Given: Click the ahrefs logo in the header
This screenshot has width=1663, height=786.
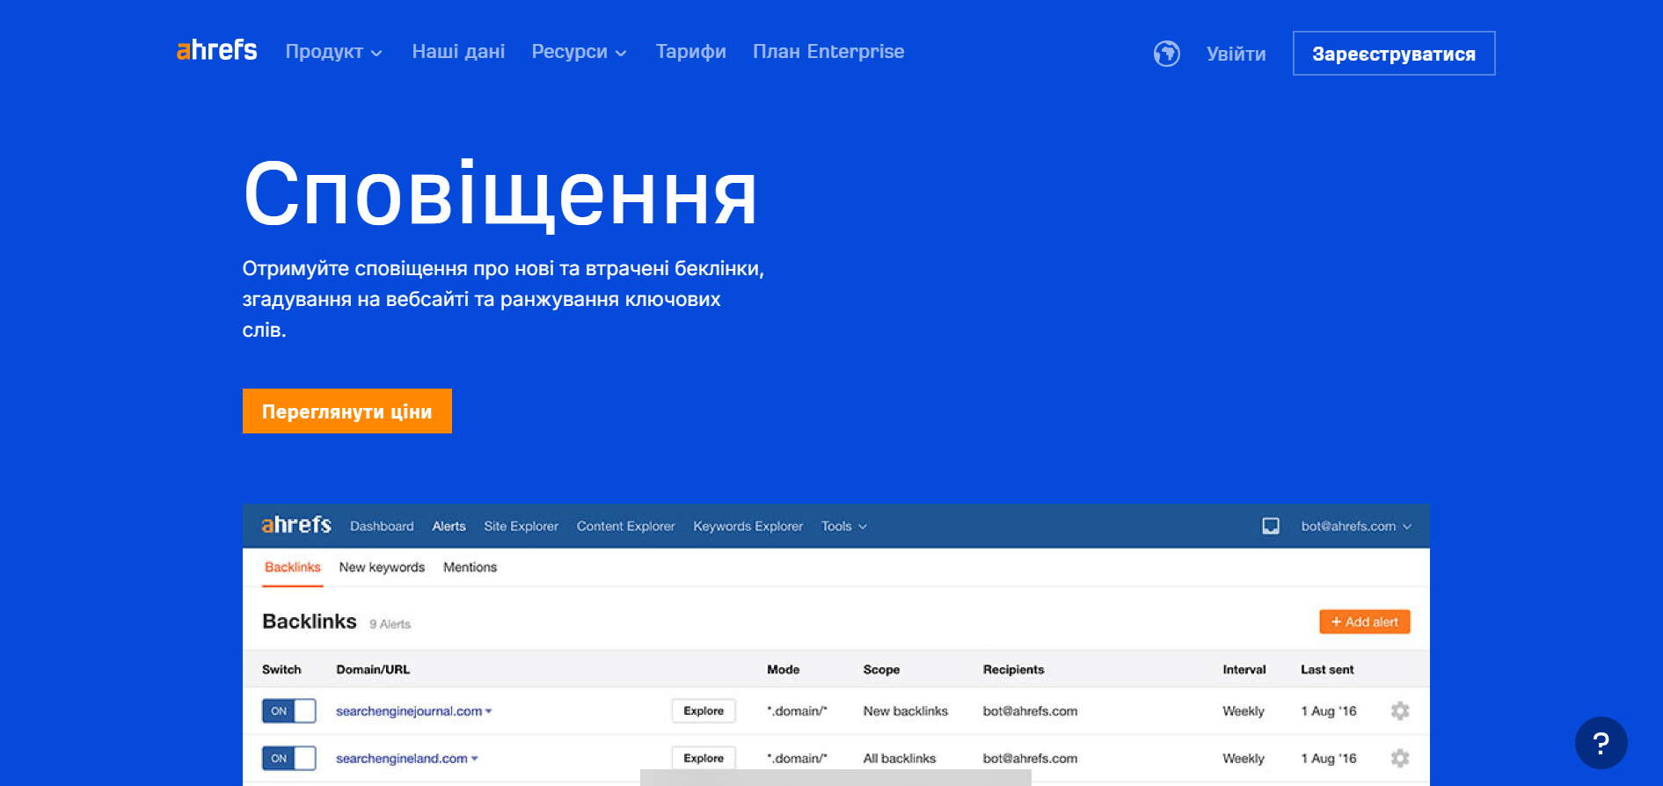Looking at the screenshot, I should pyautogui.click(x=216, y=50).
